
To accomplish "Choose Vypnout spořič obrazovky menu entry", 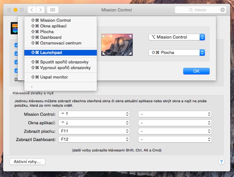I will click(60, 68).
